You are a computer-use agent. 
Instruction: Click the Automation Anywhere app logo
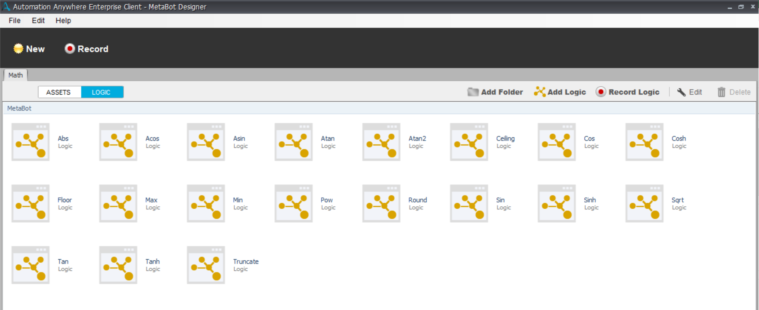(6, 7)
